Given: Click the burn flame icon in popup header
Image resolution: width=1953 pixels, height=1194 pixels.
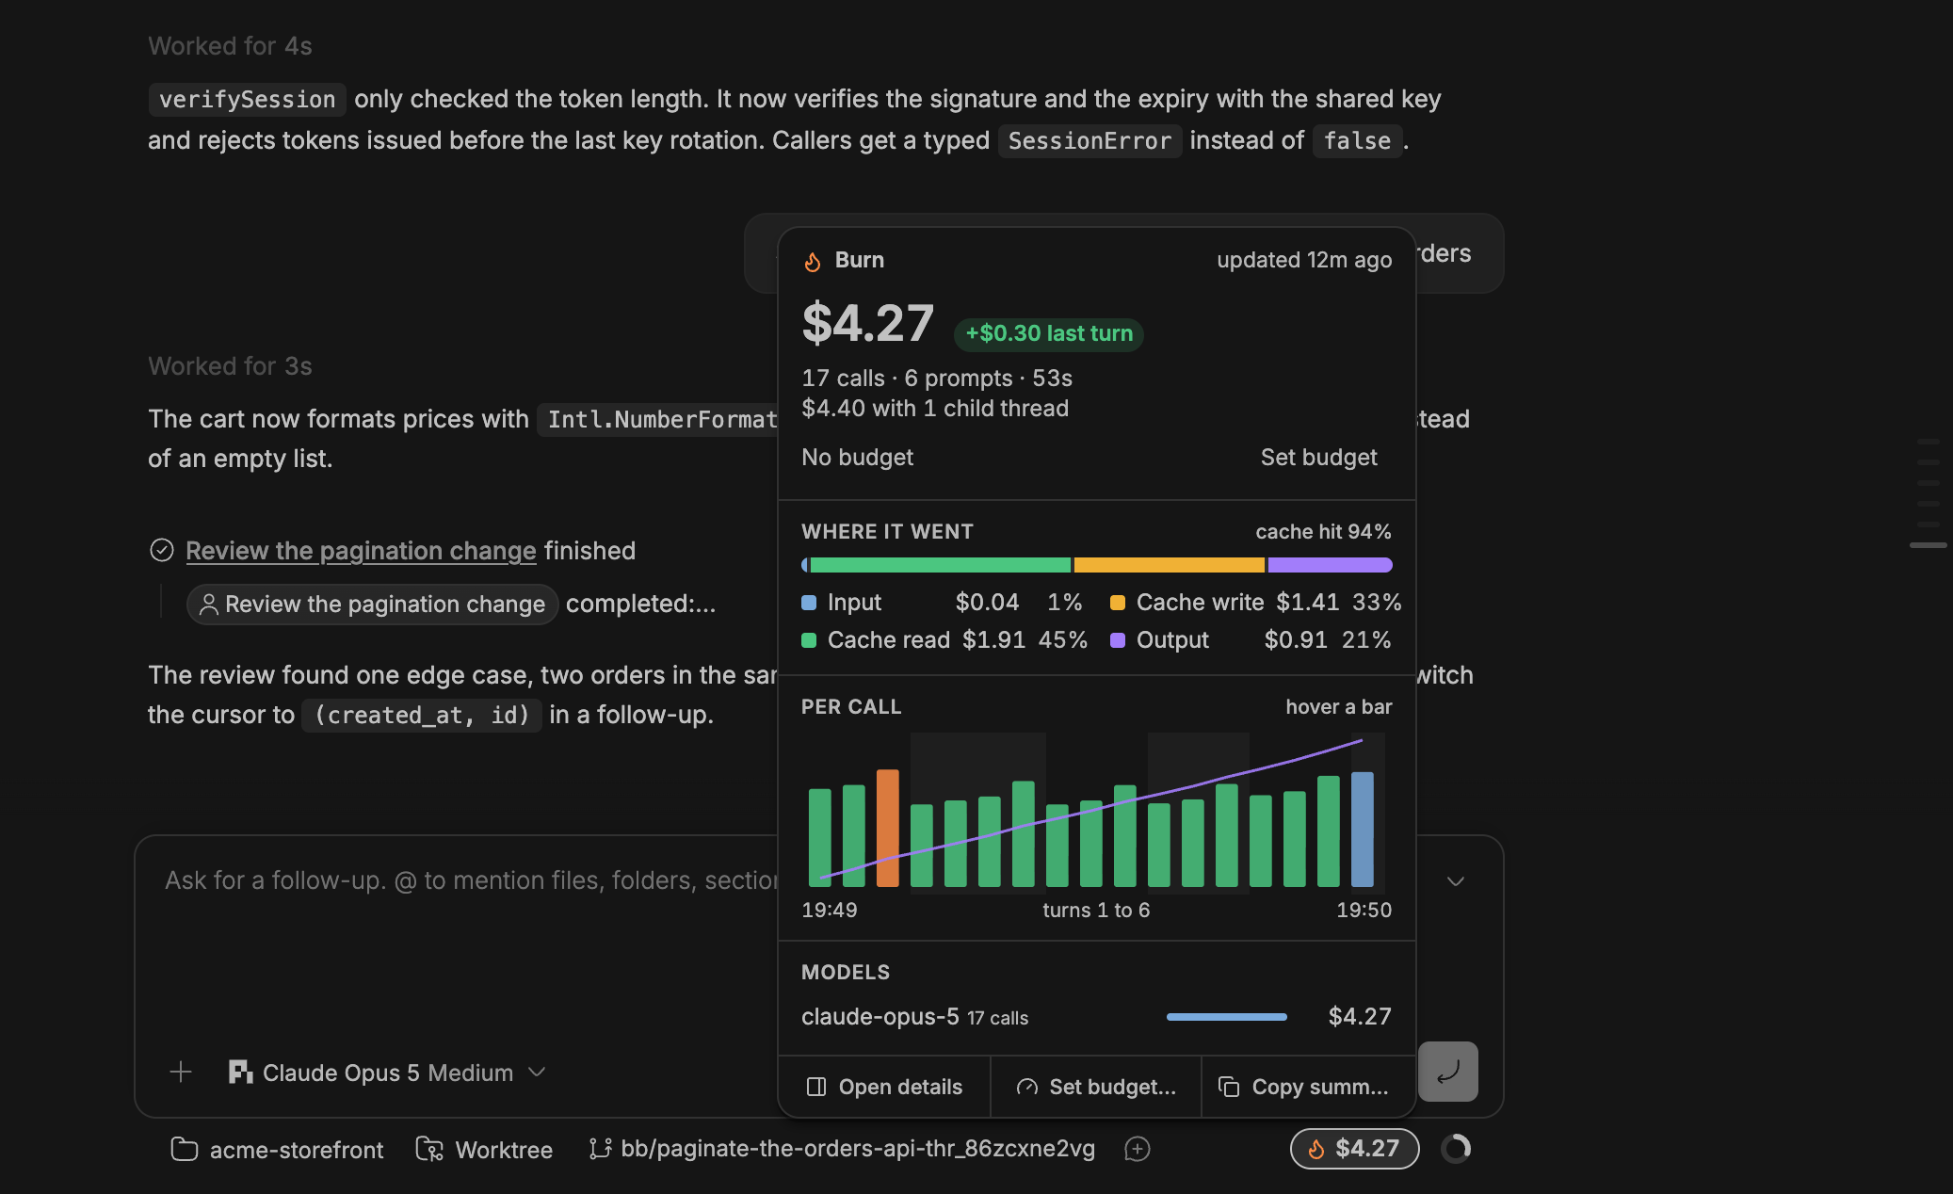Looking at the screenshot, I should coord(813,261).
